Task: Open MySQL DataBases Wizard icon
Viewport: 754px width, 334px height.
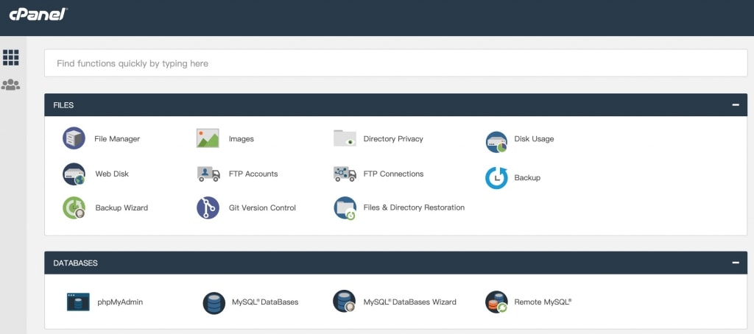Action: 345,302
